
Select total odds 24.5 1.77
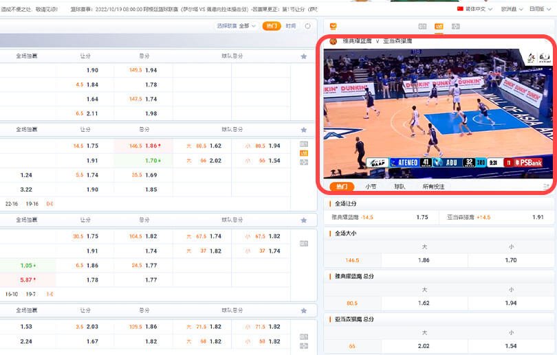pos(143,265)
